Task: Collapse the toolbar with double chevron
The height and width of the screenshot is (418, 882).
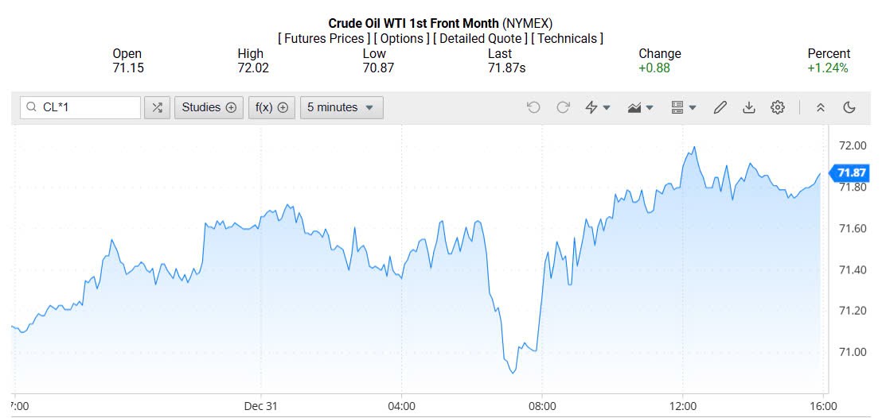Action: (821, 107)
